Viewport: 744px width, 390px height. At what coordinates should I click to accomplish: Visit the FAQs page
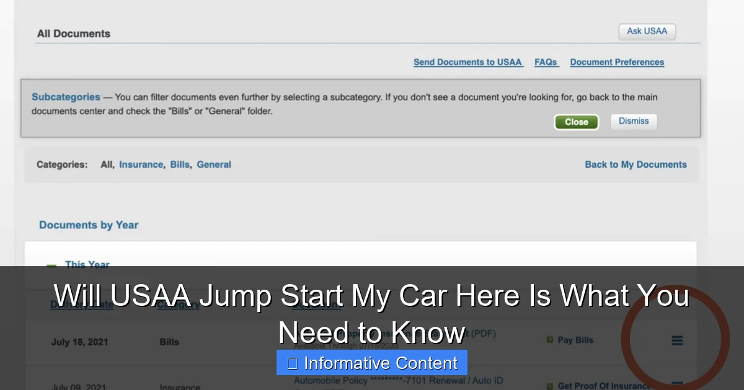click(x=546, y=62)
